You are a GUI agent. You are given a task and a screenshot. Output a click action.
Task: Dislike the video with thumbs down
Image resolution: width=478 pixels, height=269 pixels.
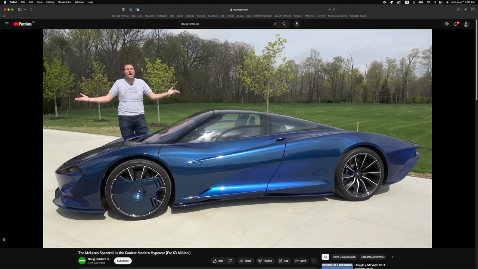[230, 261]
